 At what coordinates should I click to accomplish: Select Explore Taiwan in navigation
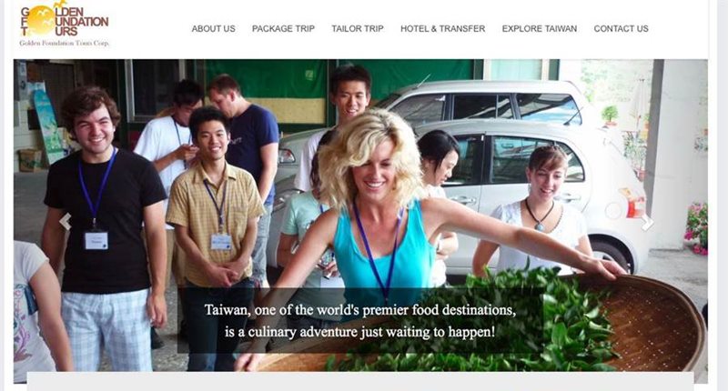tap(540, 29)
